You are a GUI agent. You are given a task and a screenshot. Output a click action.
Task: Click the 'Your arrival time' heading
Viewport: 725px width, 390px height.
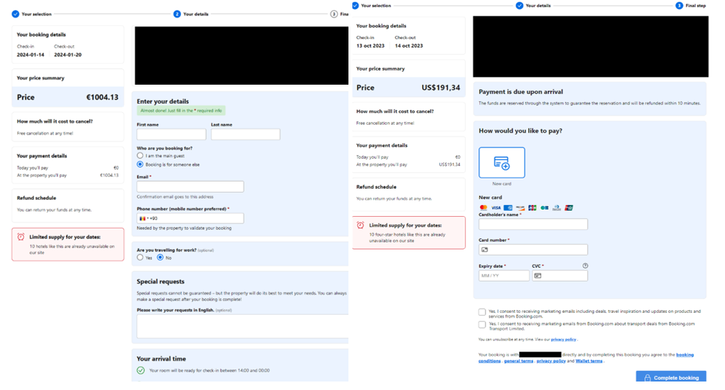tap(161, 359)
